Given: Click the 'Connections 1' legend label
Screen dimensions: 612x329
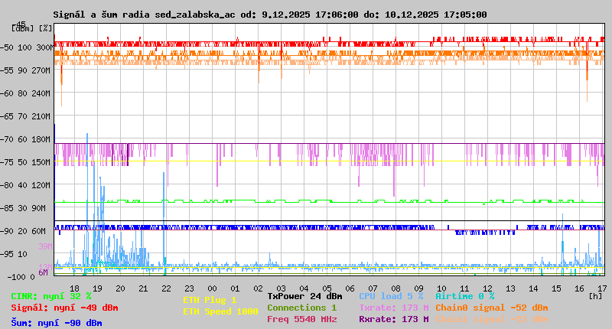Looking at the screenshot, I should [x=301, y=308].
